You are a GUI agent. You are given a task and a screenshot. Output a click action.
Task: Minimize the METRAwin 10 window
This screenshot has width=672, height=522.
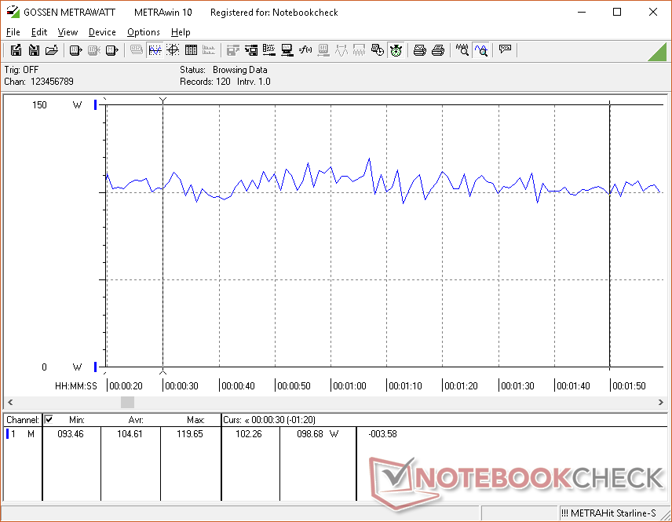(x=582, y=12)
